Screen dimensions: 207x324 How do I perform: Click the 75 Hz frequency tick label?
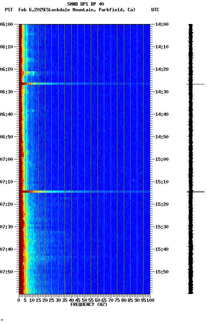117,300
